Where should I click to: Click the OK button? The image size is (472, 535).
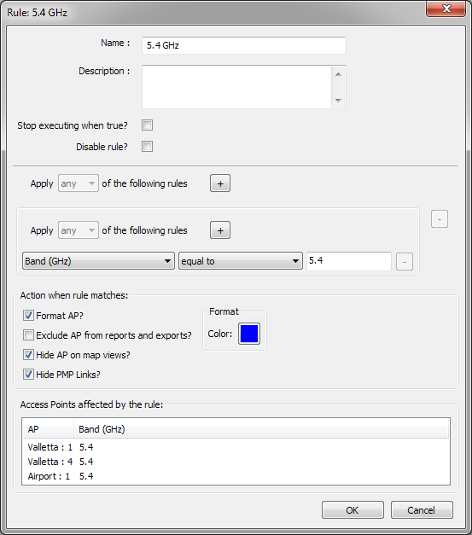[x=353, y=510]
